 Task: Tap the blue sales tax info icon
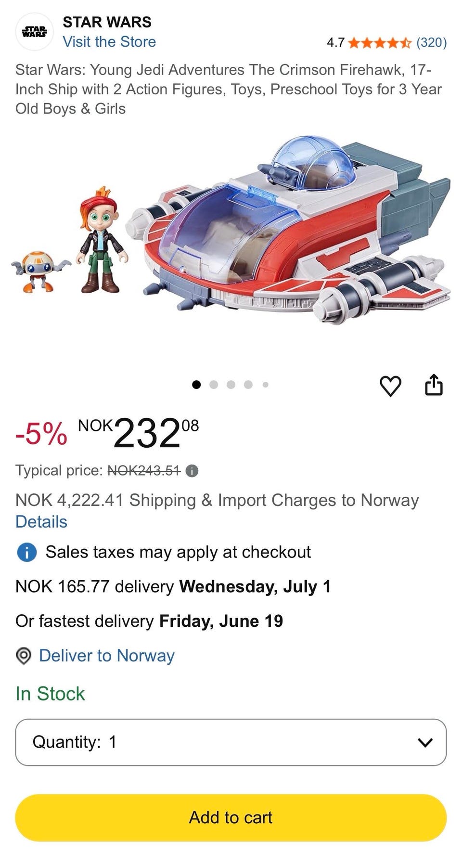tap(27, 552)
